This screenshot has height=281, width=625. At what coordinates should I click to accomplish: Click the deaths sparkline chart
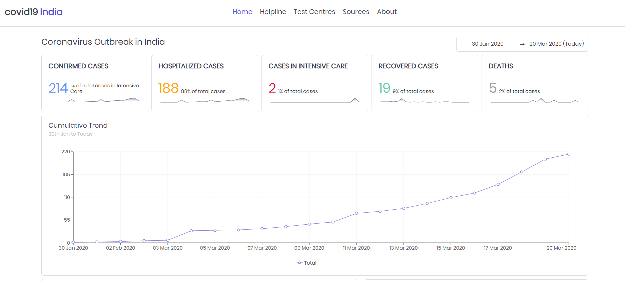click(x=535, y=100)
